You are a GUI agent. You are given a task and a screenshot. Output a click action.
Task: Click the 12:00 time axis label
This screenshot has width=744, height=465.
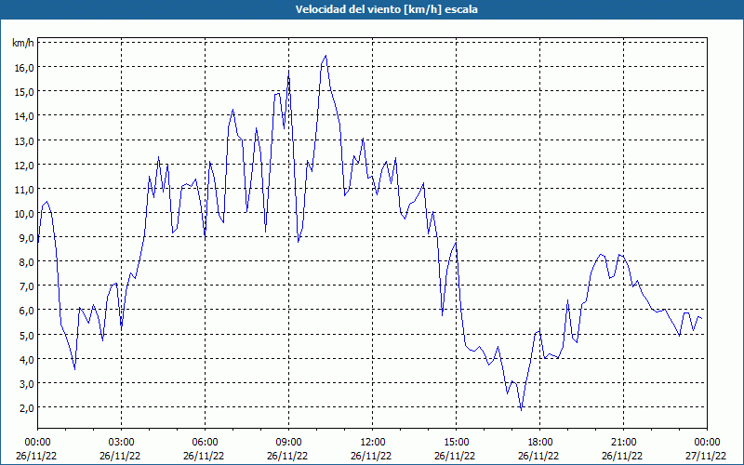(x=373, y=443)
